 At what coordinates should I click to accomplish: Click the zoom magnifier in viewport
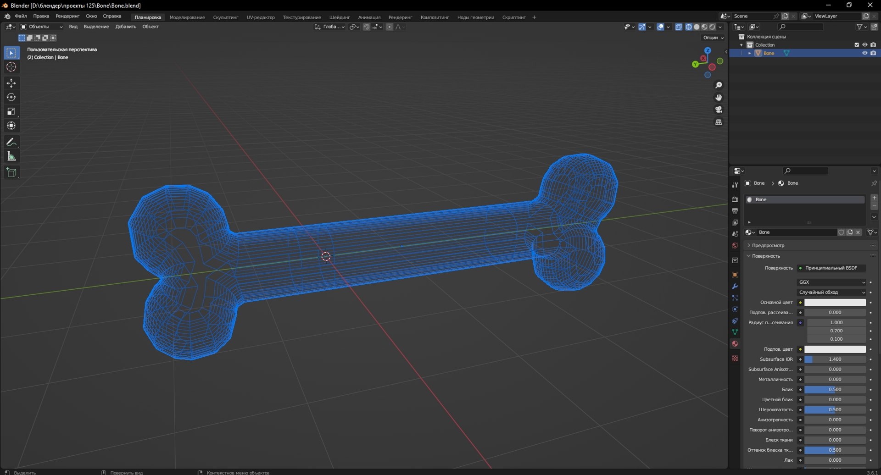coord(719,85)
